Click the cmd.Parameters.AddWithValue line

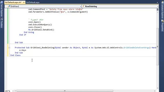[58, 12]
